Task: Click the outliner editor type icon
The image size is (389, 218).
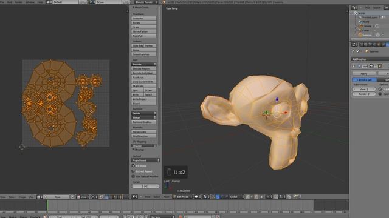Action: point(354,8)
